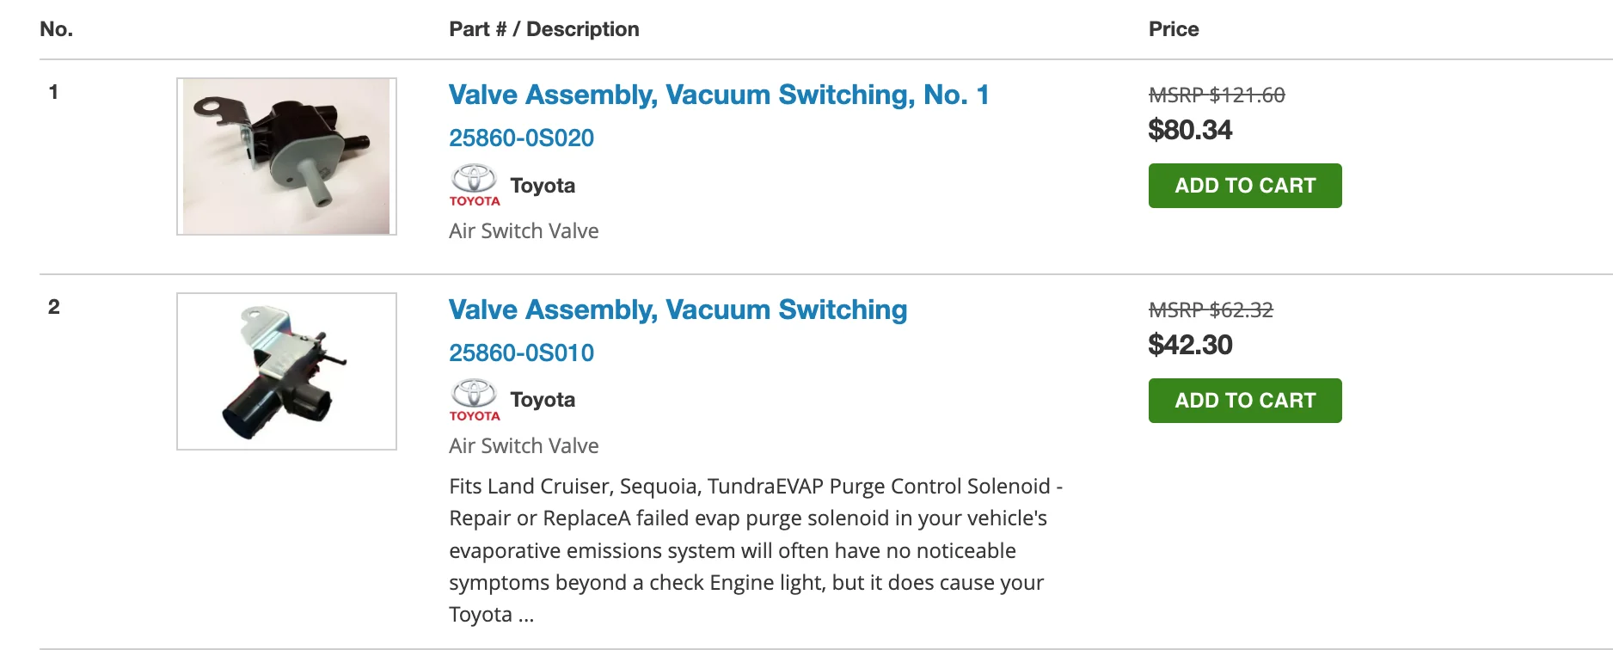The height and width of the screenshot is (650, 1613).
Task: Open the second "Valve Assembly, Vacuum Switching" title
Action: (x=678, y=310)
